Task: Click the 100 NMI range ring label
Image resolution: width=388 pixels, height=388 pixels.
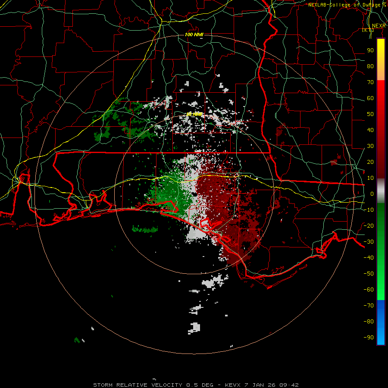Action: (194, 34)
